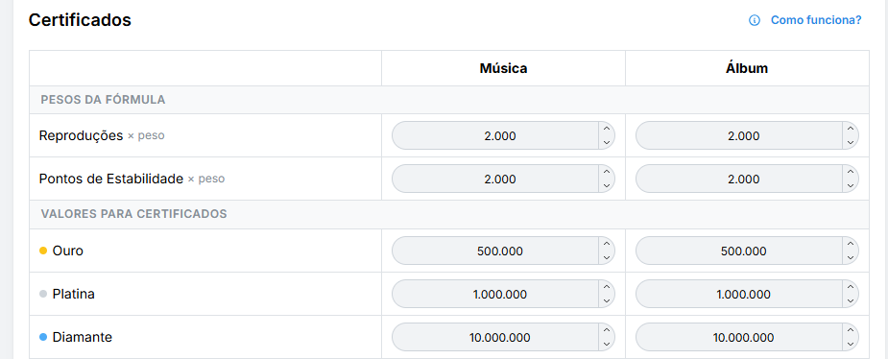The width and height of the screenshot is (888, 359).
Task: Increase Pontos de Estabilidade weight for Álbum
Action: [x=850, y=172]
